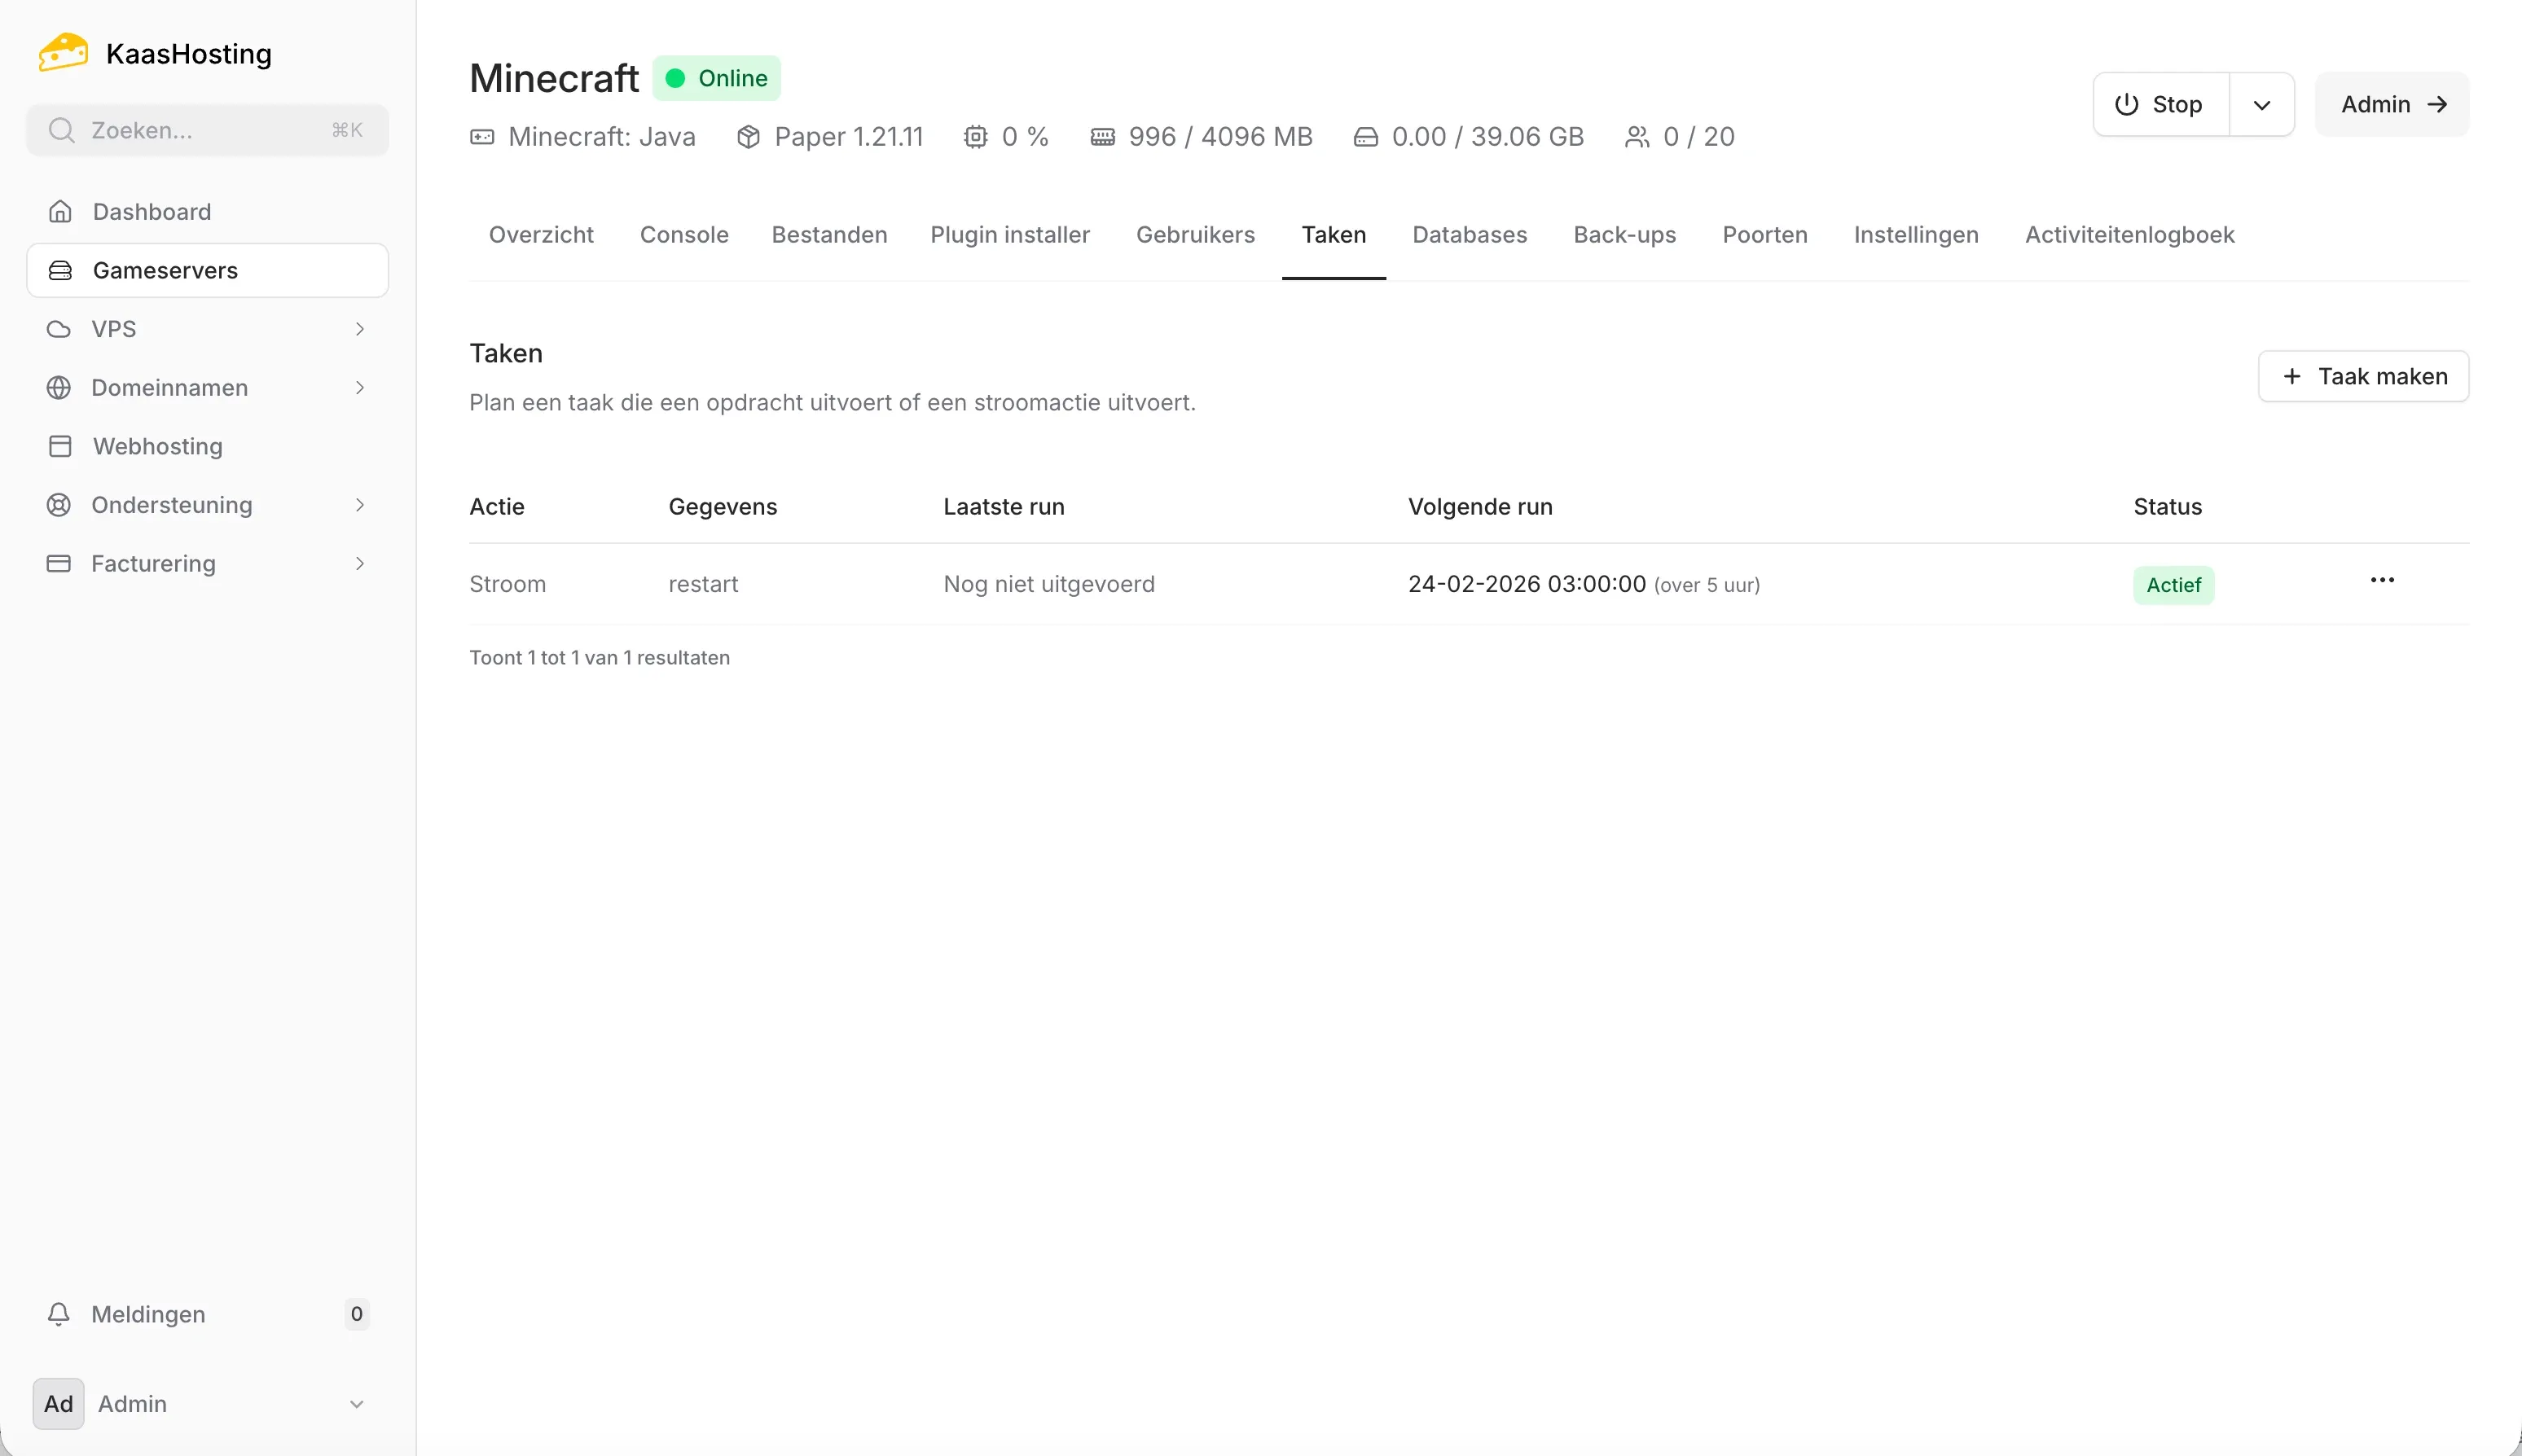This screenshot has height=1456, width=2522.
Task: Click the Facturering card icon
Action: pos(59,563)
